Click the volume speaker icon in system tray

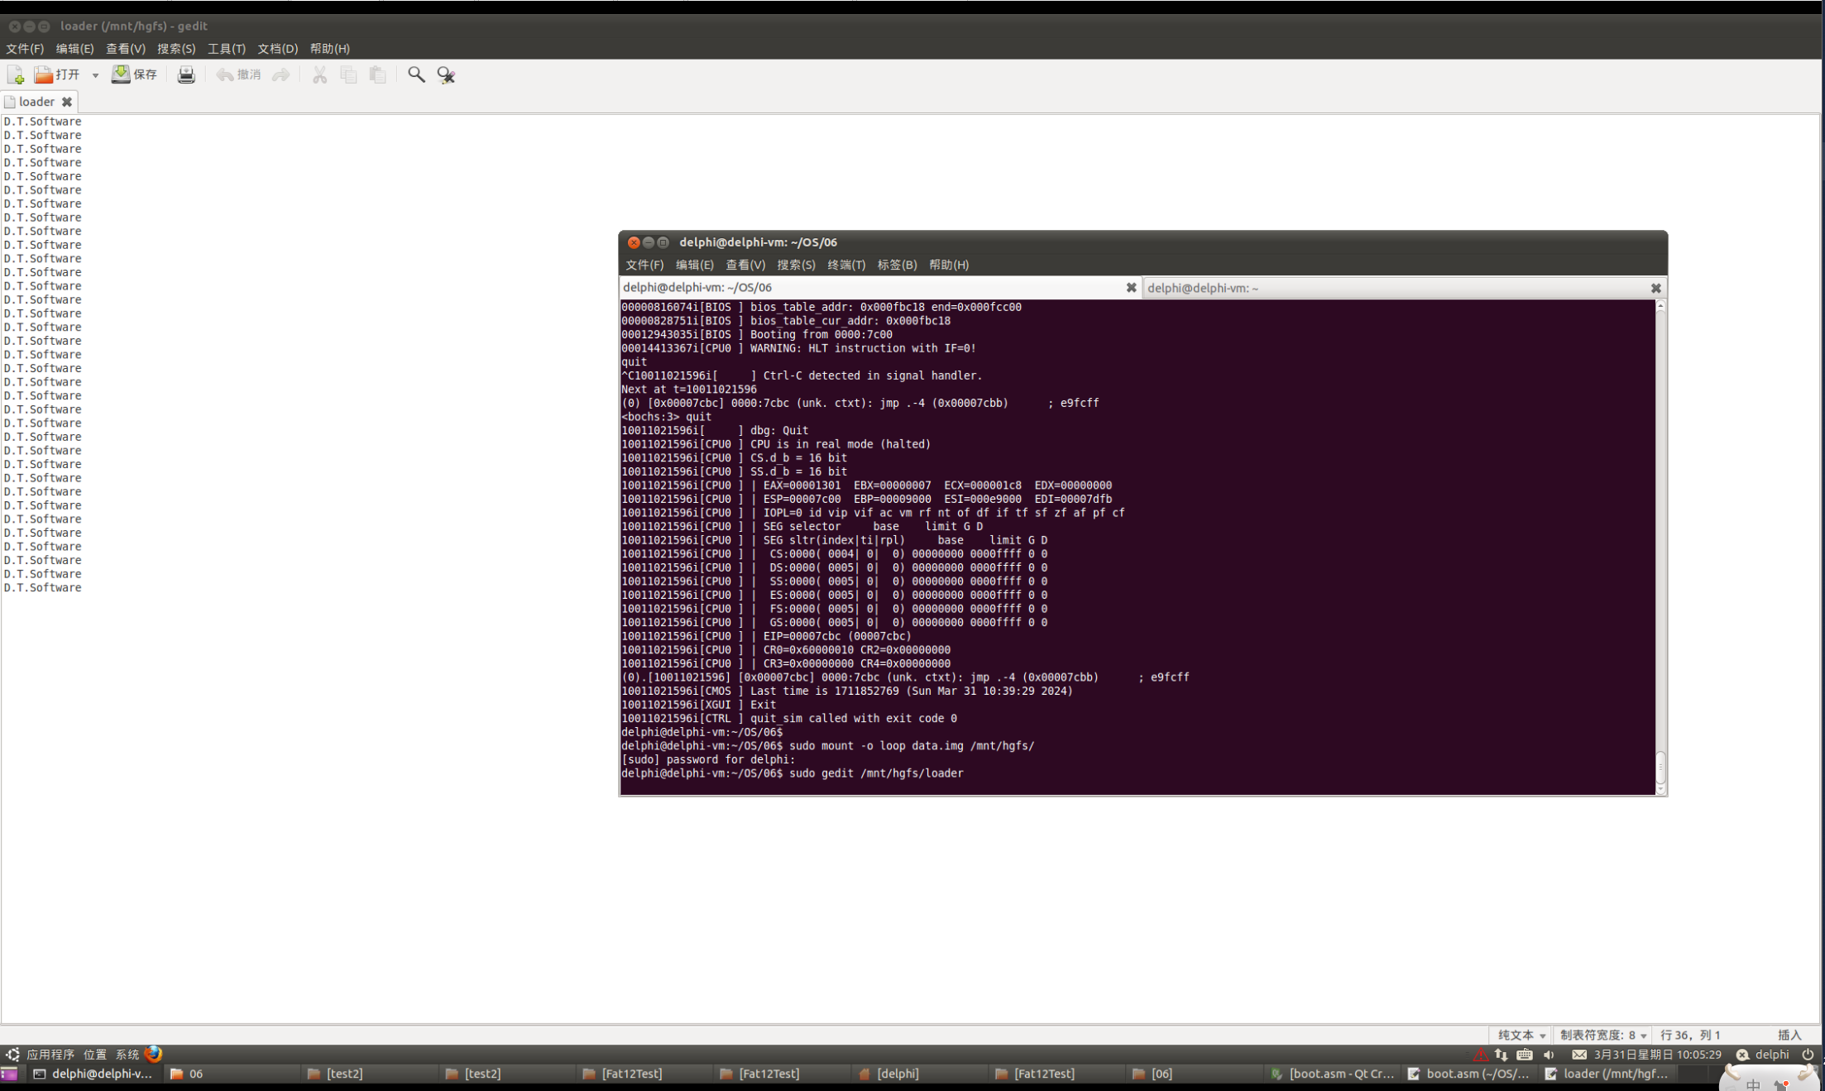1549,1055
